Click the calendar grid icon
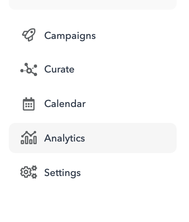189x222 pixels. click(x=29, y=104)
